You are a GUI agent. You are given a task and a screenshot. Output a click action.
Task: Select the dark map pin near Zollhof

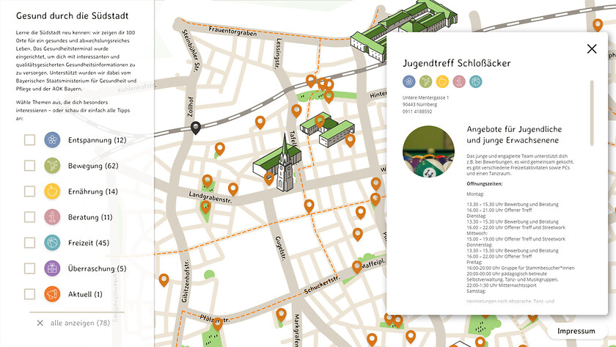click(x=196, y=128)
